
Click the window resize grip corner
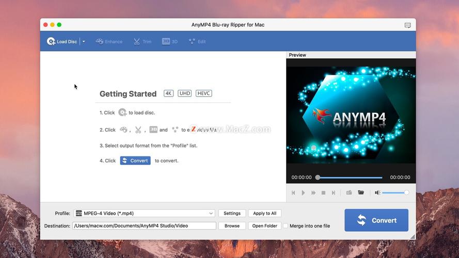(x=413, y=237)
